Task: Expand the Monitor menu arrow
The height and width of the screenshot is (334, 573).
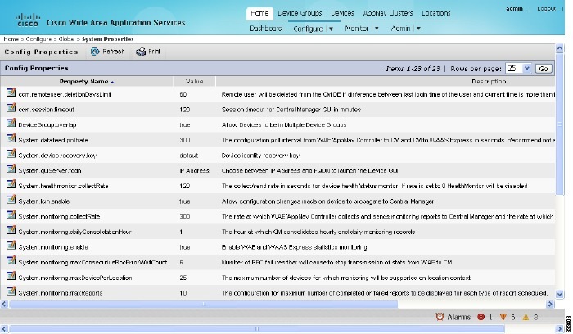Action: click(377, 29)
